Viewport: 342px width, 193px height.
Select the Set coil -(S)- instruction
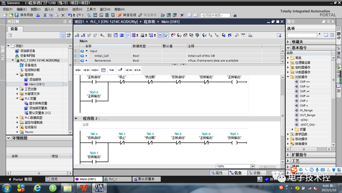[129, 70]
